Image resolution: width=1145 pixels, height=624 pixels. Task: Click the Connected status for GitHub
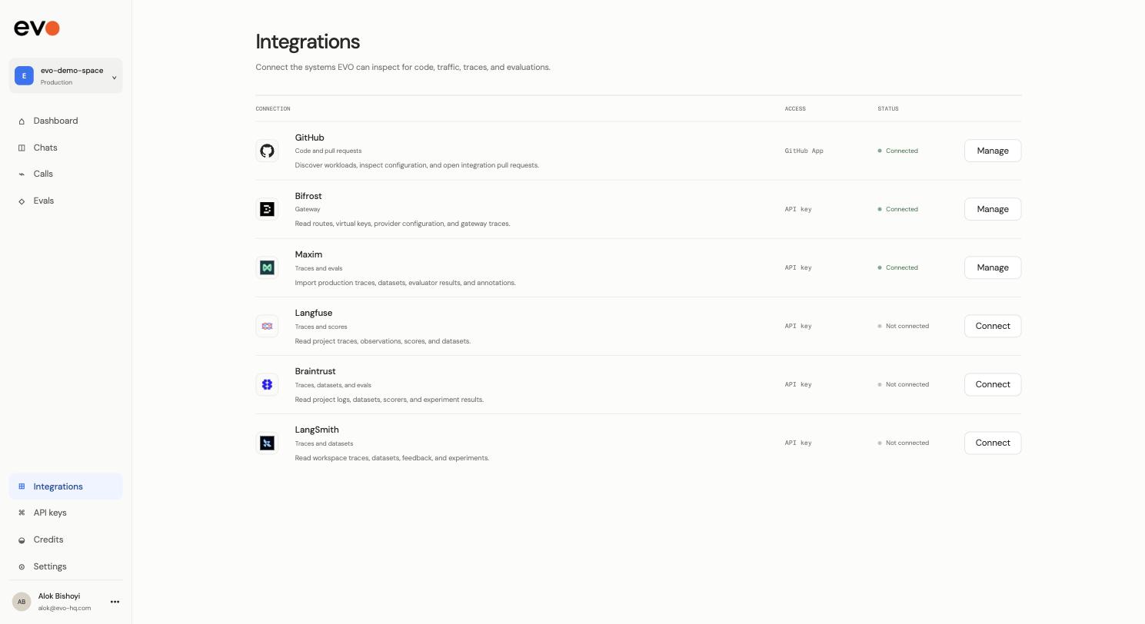pyautogui.click(x=898, y=151)
